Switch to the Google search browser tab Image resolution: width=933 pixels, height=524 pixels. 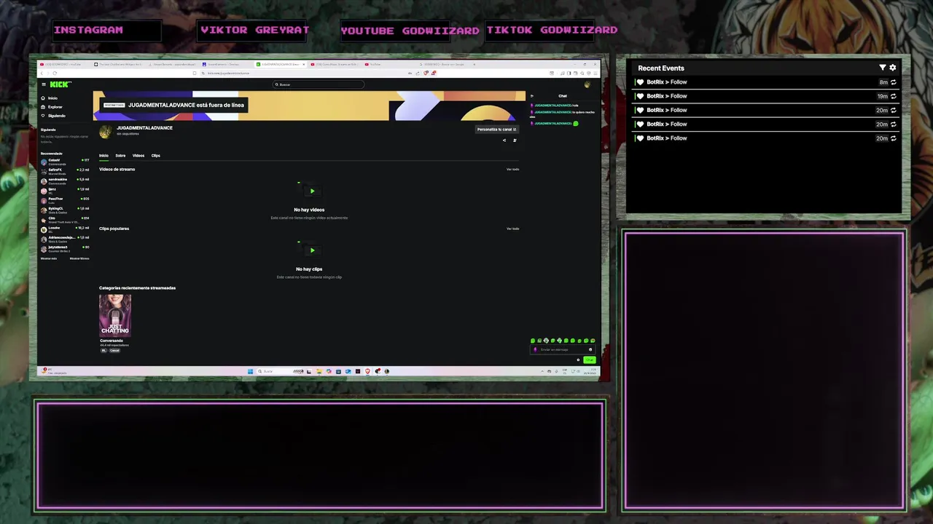tap(446, 64)
